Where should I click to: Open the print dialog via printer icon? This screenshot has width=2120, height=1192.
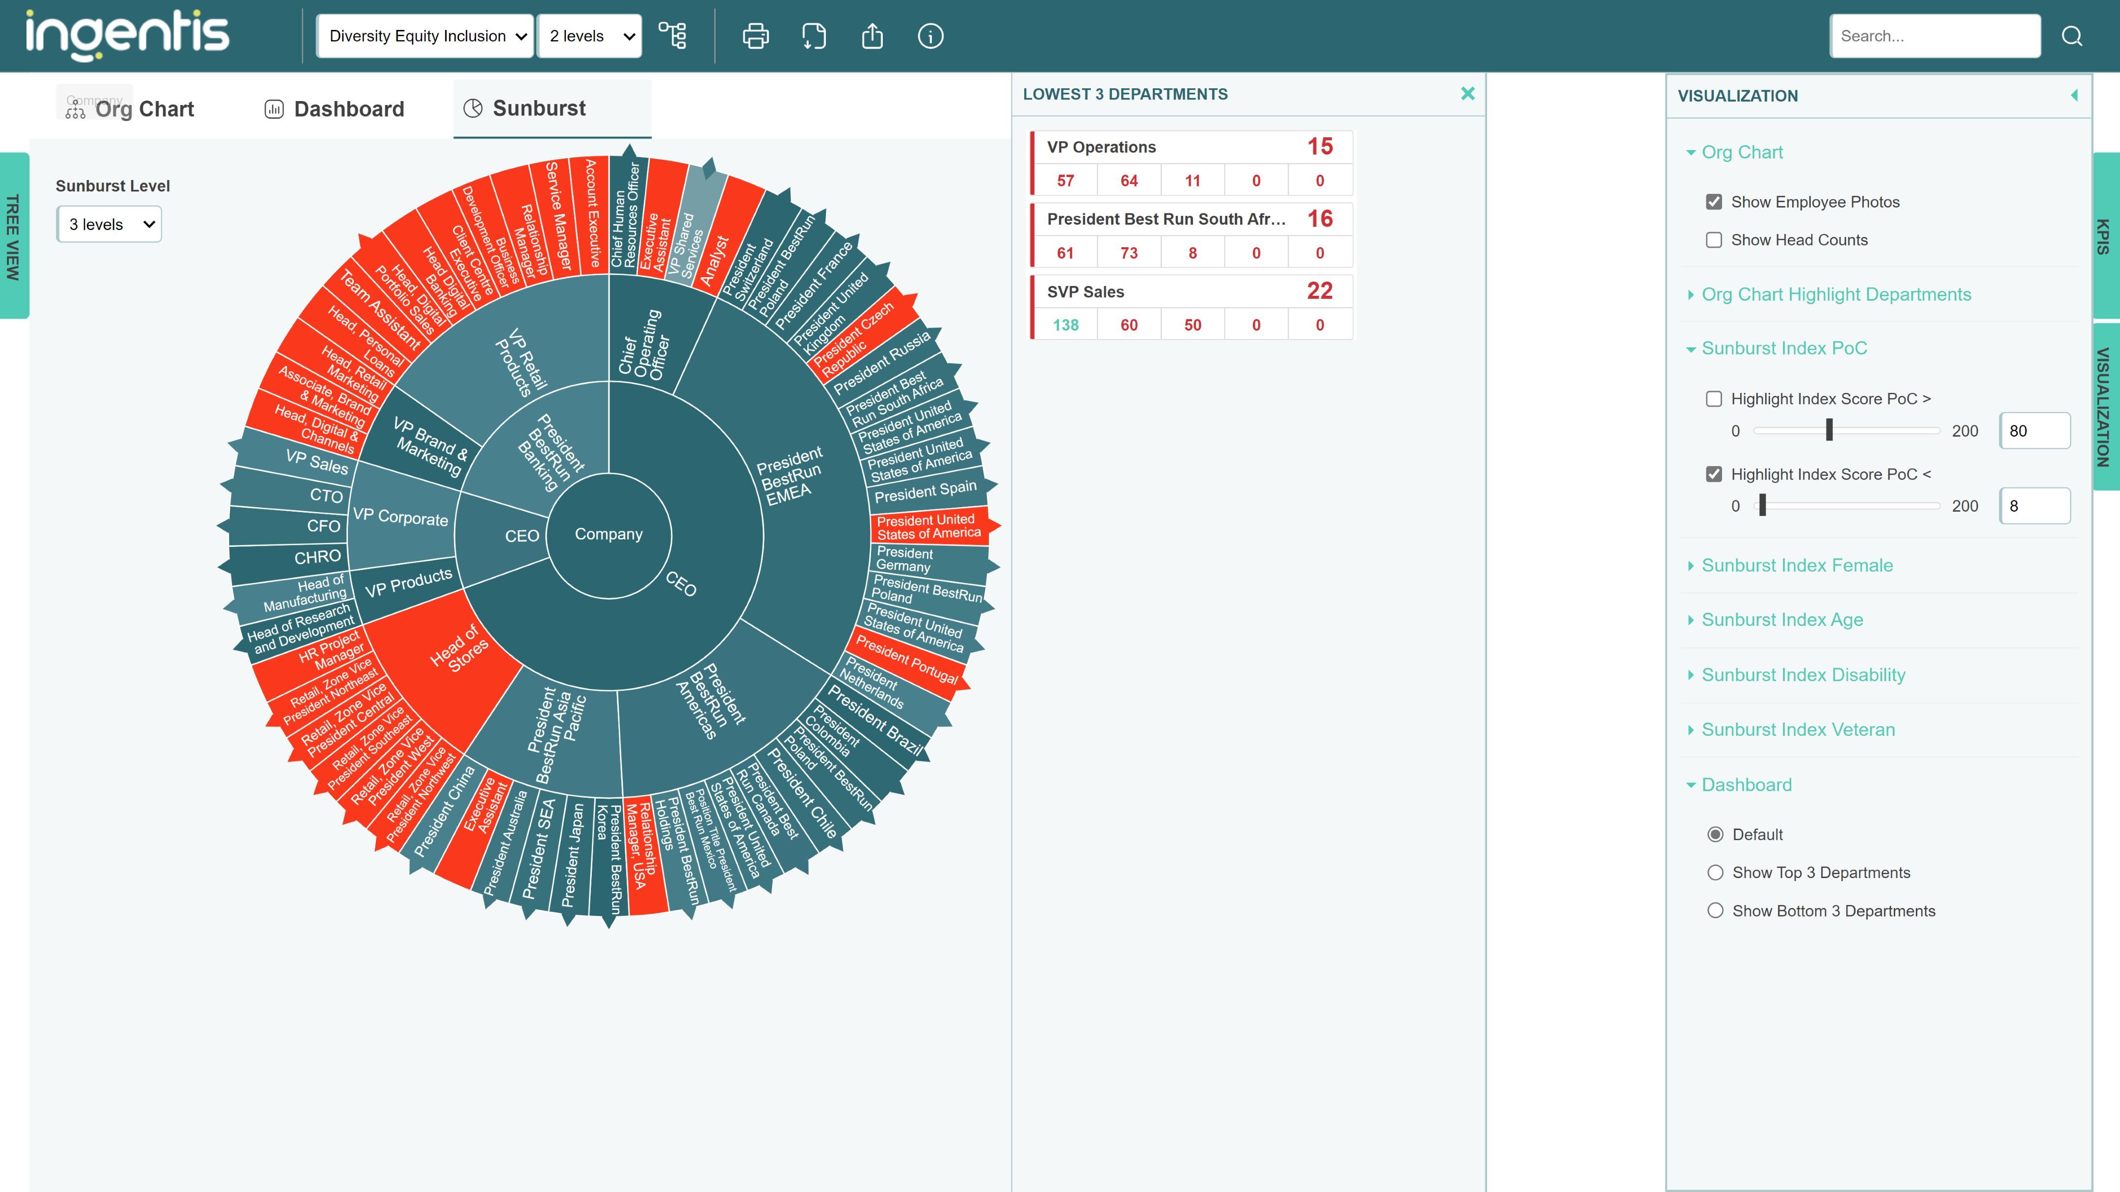coord(755,35)
